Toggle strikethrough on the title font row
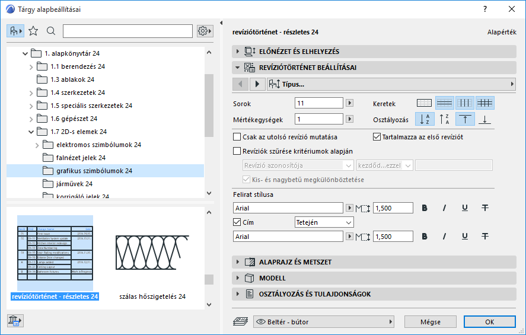This screenshot has width=526, height=335. click(485, 236)
